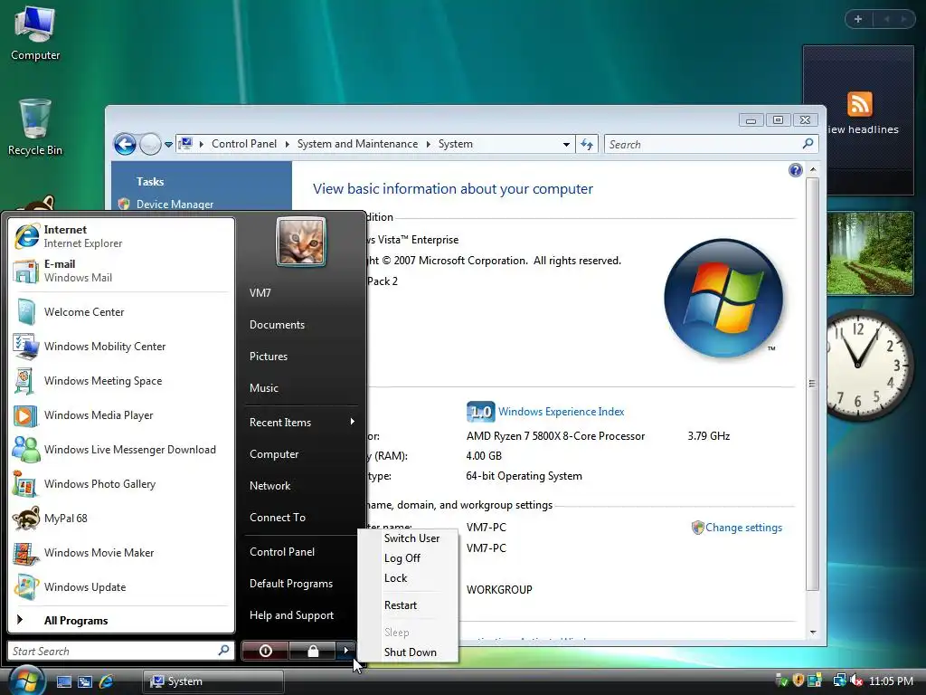Click the Refresh button in address bar
Viewport: 926px width, 695px height.
[587, 144]
